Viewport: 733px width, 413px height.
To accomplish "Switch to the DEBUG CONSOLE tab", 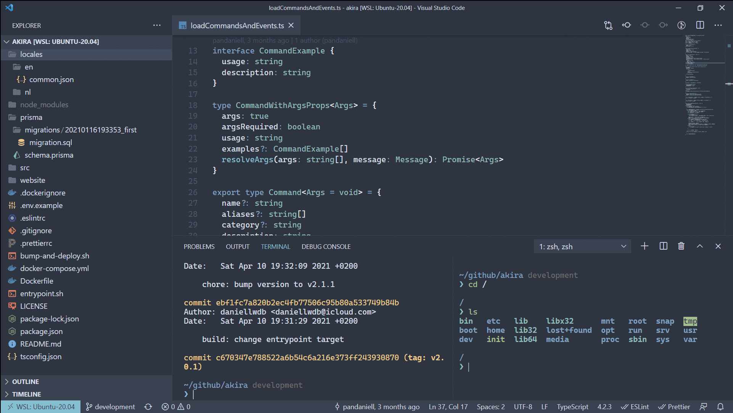I will pos(326,247).
